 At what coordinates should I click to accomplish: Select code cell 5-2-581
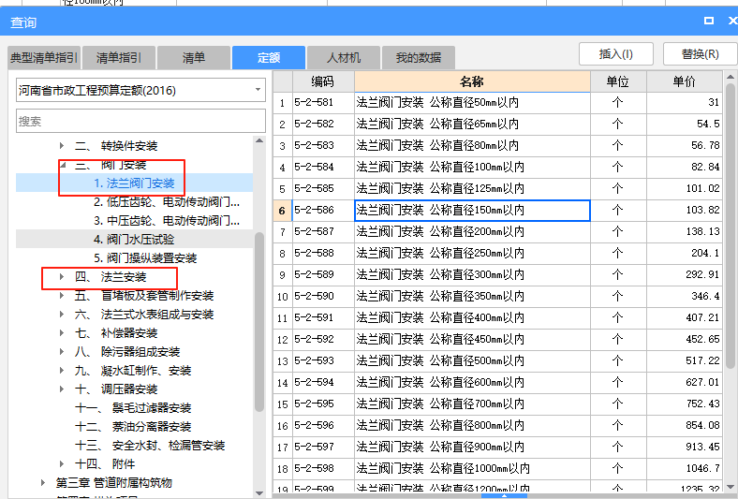[323, 102]
